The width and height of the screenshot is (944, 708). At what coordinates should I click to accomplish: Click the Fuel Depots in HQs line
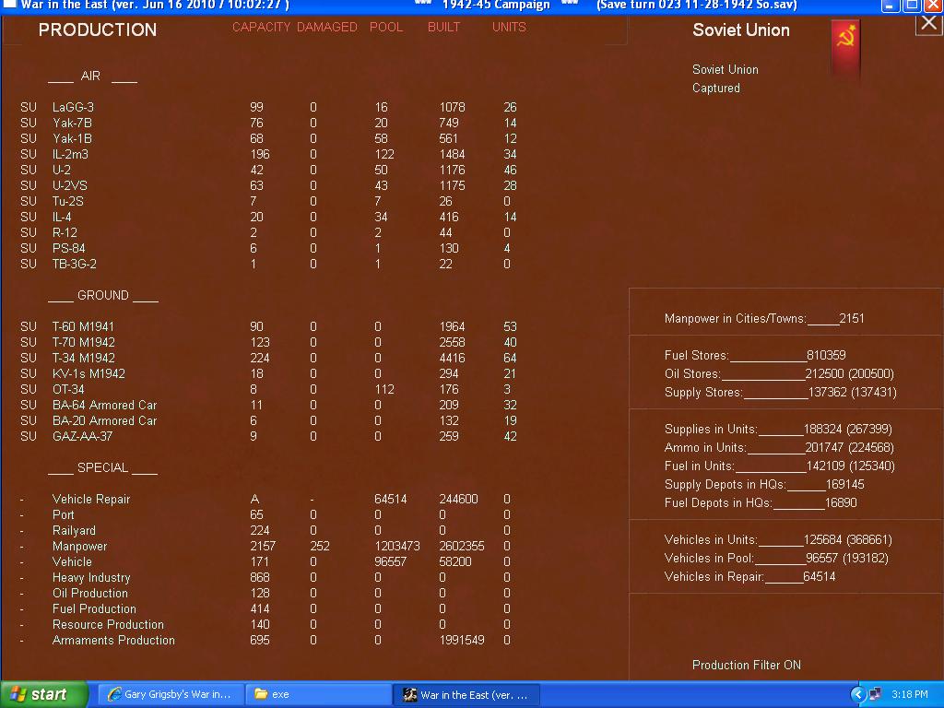click(x=761, y=502)
